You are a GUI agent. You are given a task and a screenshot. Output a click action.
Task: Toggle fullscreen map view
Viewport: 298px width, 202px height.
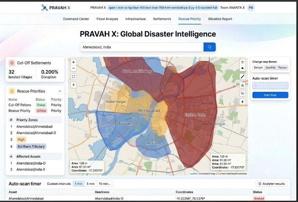74,77
